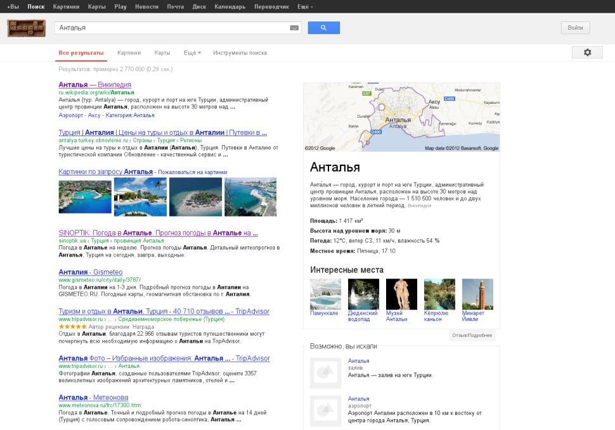
Task: Click the Википедия source link in panel
Action: (419, 206)
